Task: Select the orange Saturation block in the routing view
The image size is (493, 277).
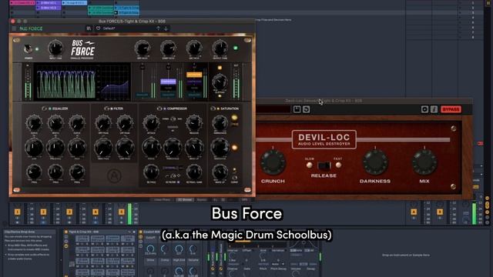Action: coord(194,75)
